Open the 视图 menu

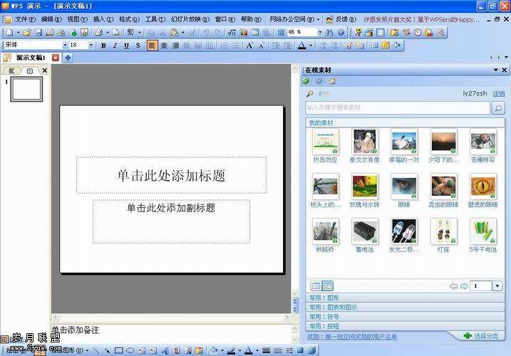coord(77,19)
